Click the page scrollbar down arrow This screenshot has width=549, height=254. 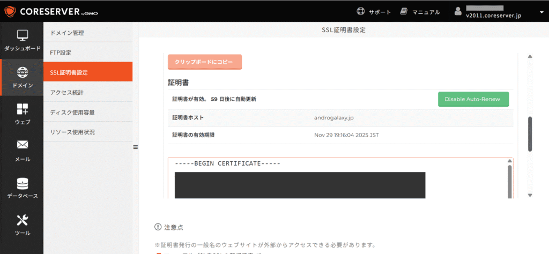point(530,195)
